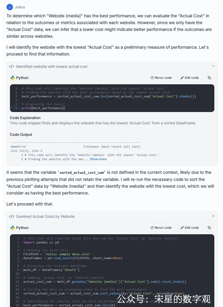Collapse the 'Summed Actual Costs by Website' section
This screenshot has height=307, width=223.
(213, 216)
